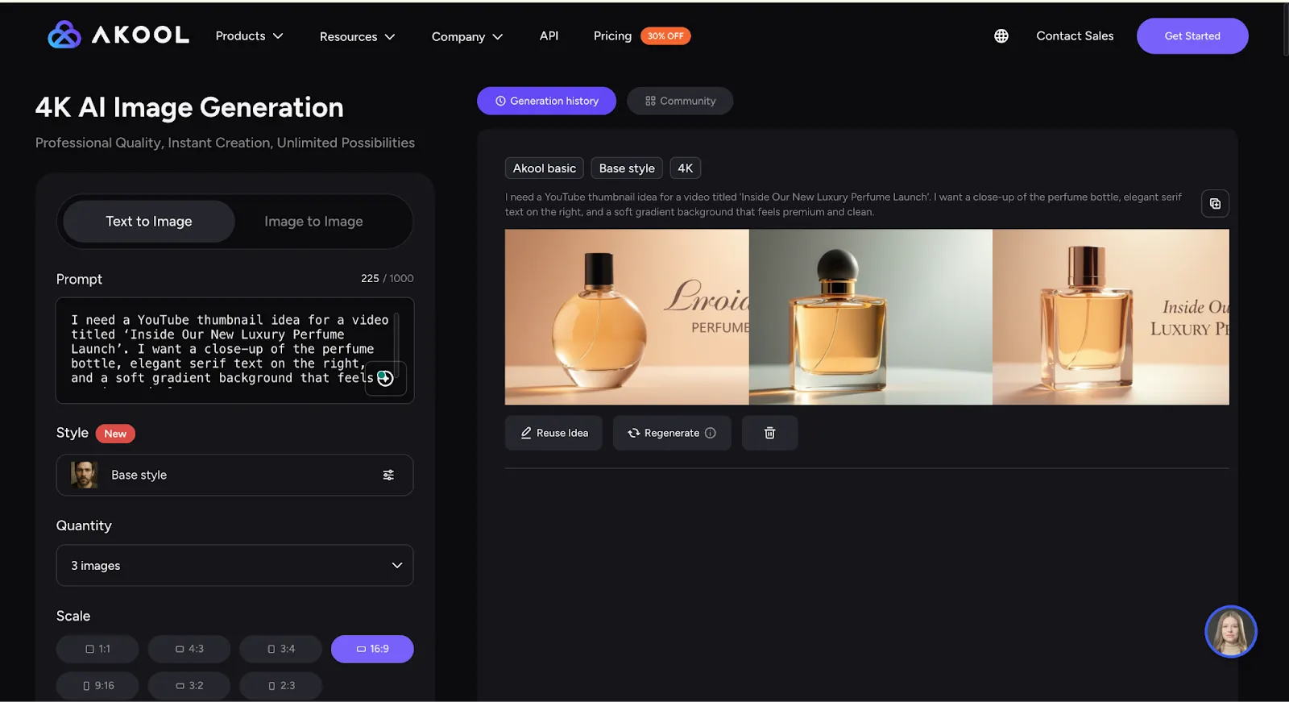1289x702 pixels.
Task: Select the 3:4 scale option
Action: 280,649
